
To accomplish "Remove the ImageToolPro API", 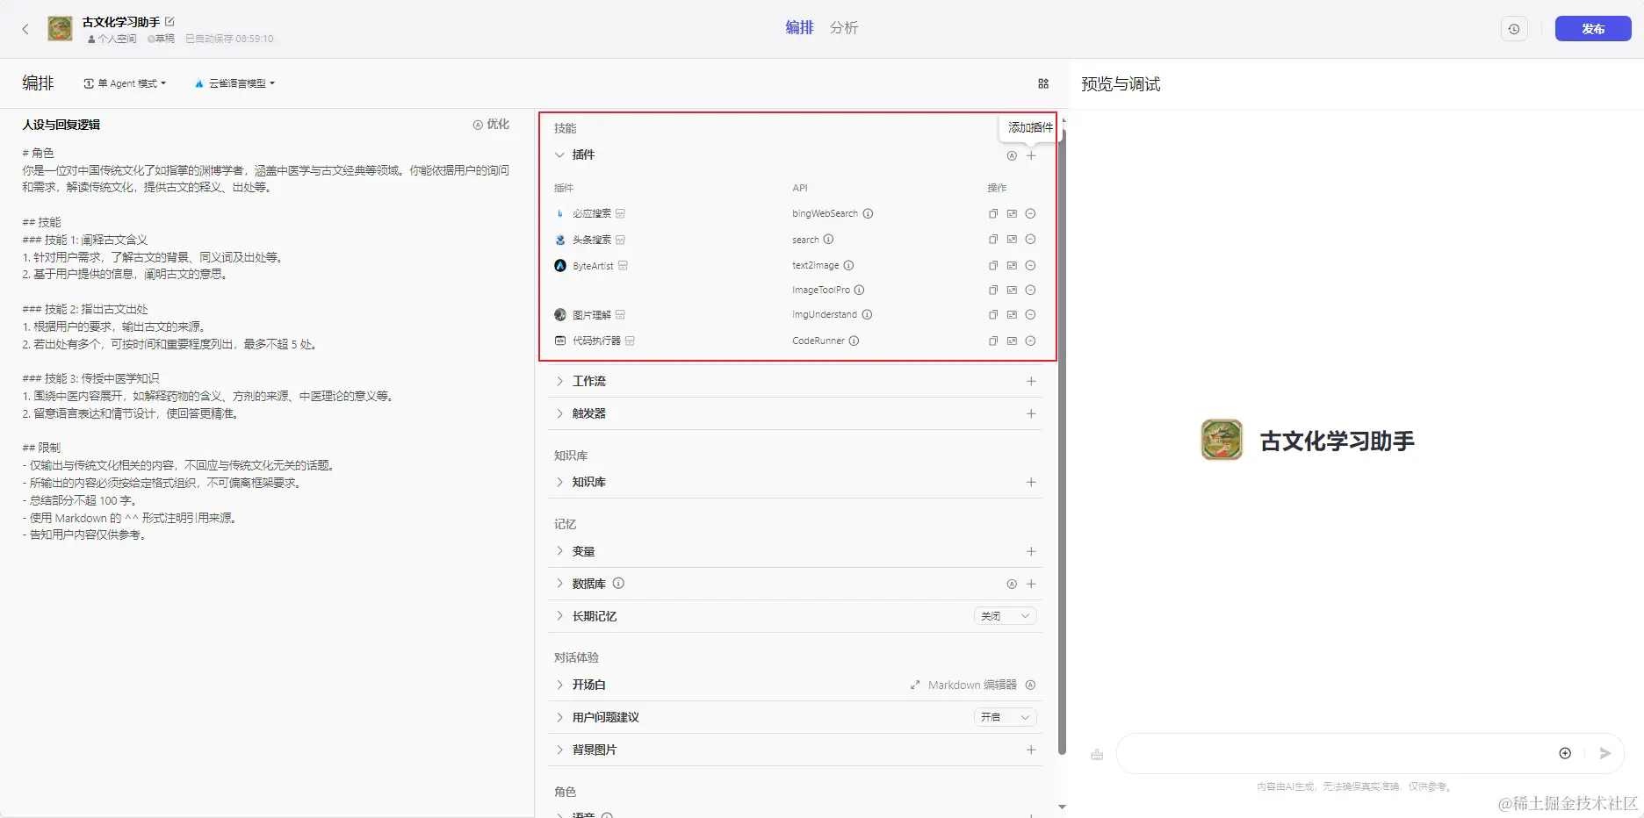I will coord(1031,290).
